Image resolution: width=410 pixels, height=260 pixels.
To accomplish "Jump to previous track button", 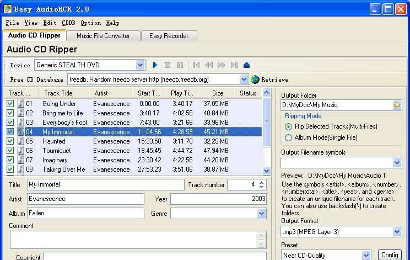I will click(x=196, y=65).
